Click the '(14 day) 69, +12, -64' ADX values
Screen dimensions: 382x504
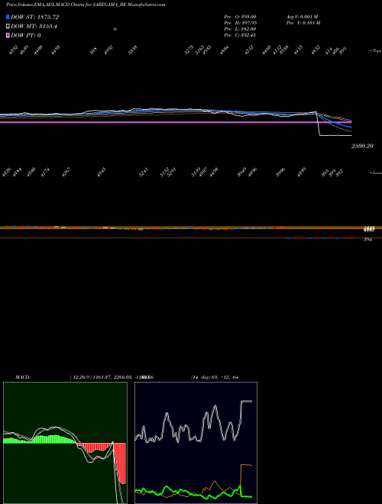215,377
